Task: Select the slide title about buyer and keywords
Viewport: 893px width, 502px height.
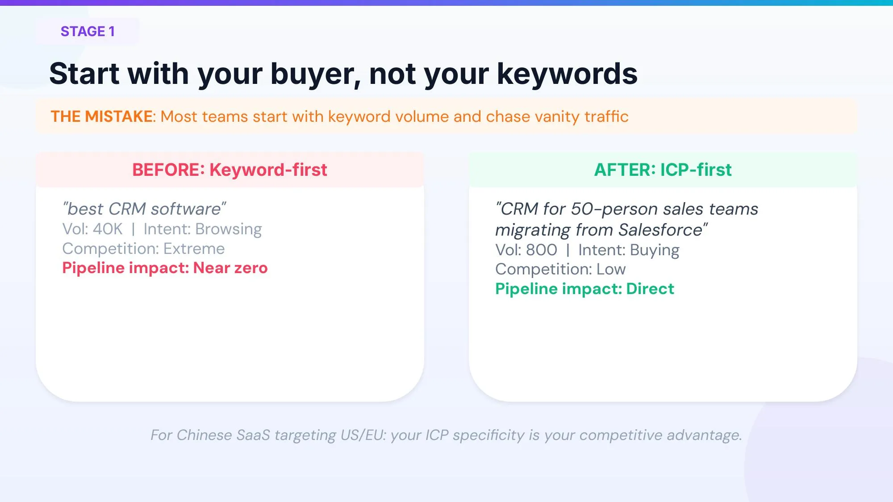Action: [343, 74]
